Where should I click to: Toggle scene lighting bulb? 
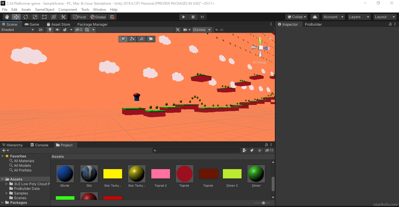(x=50, y=30)
